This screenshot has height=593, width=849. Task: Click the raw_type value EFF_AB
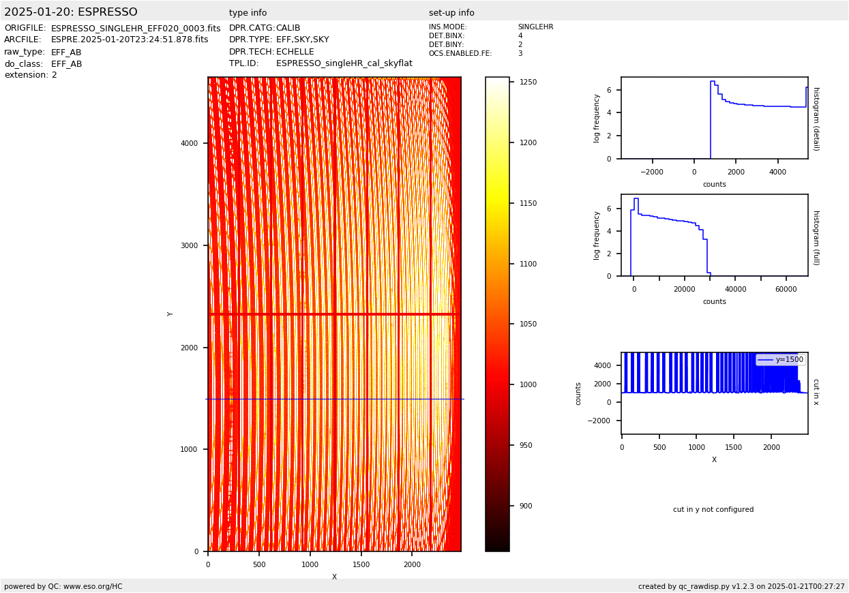coord(66,52)
